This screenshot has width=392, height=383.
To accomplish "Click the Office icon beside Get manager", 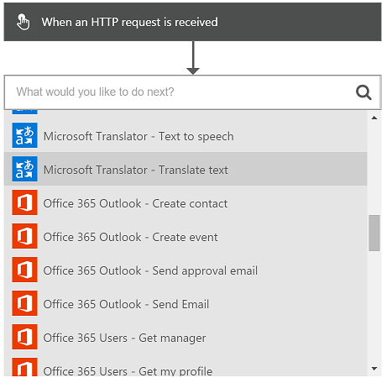I will coord(24,337).
